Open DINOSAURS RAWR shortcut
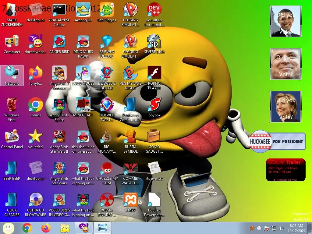This screenshot has height=234, width=312. coord(83,46)
